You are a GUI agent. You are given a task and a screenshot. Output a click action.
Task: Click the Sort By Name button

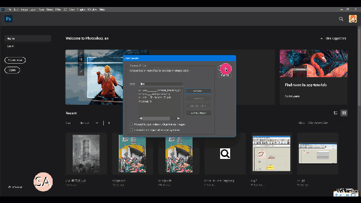tap(199, 113)
